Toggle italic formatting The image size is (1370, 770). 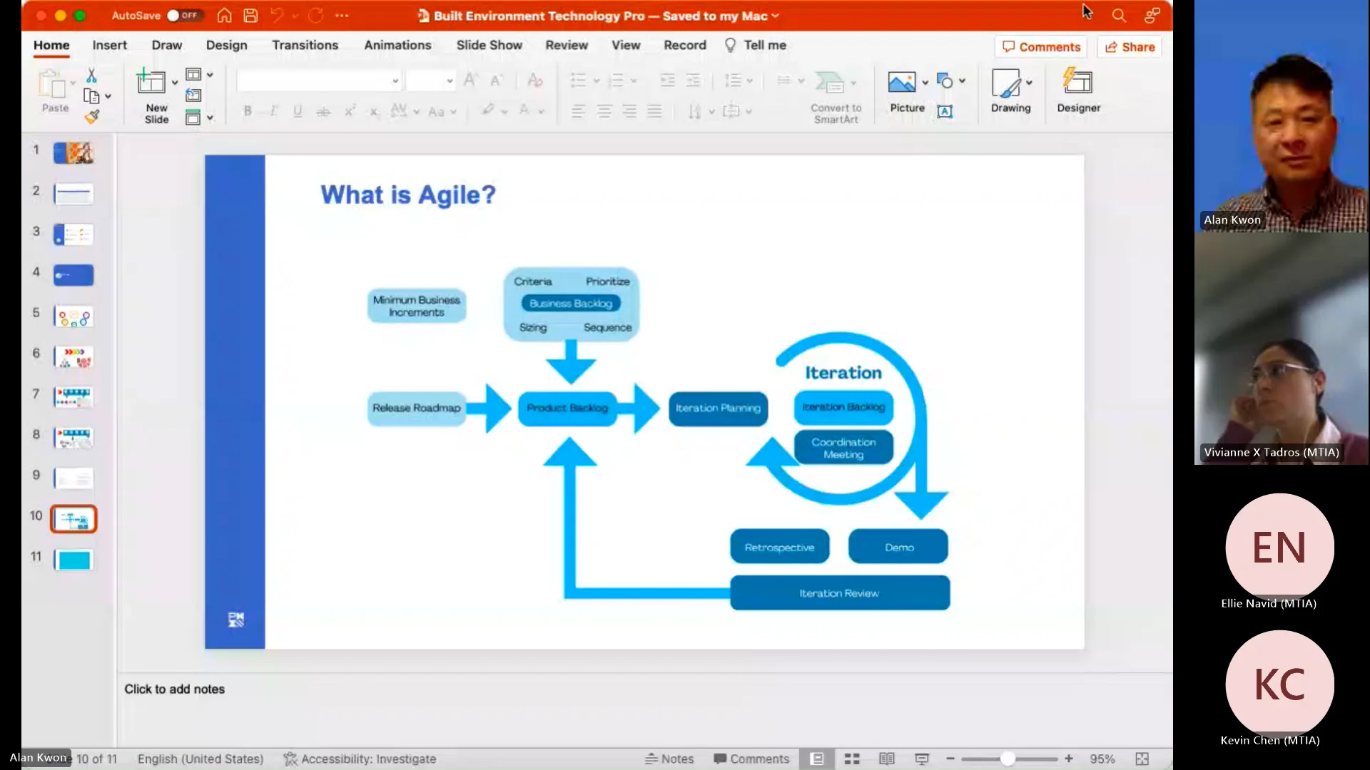click(272, 111)
